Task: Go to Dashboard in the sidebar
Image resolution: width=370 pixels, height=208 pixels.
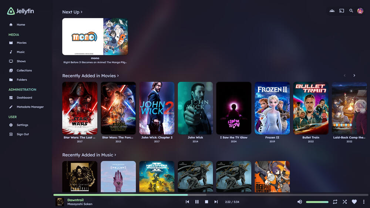Action: click(x=24, y=98)
